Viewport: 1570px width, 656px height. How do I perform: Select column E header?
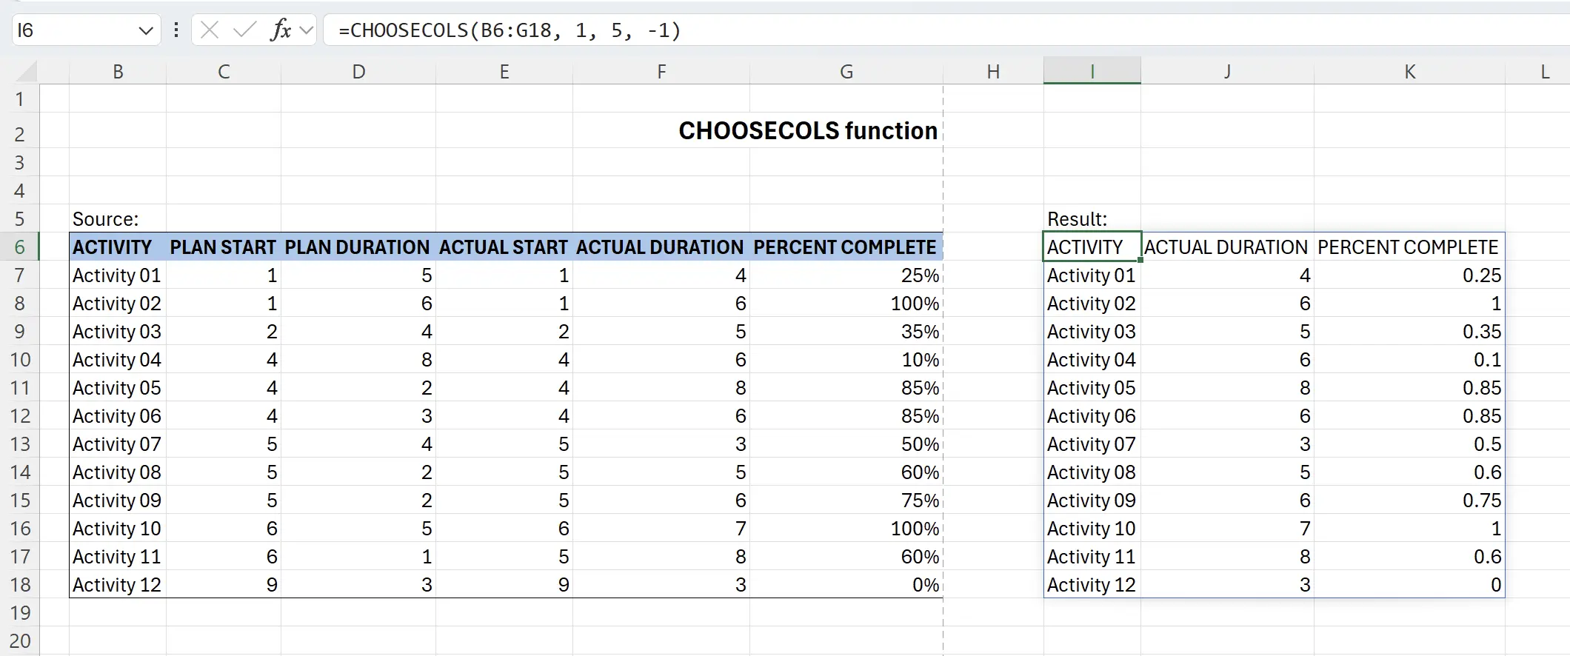point(504,72)
